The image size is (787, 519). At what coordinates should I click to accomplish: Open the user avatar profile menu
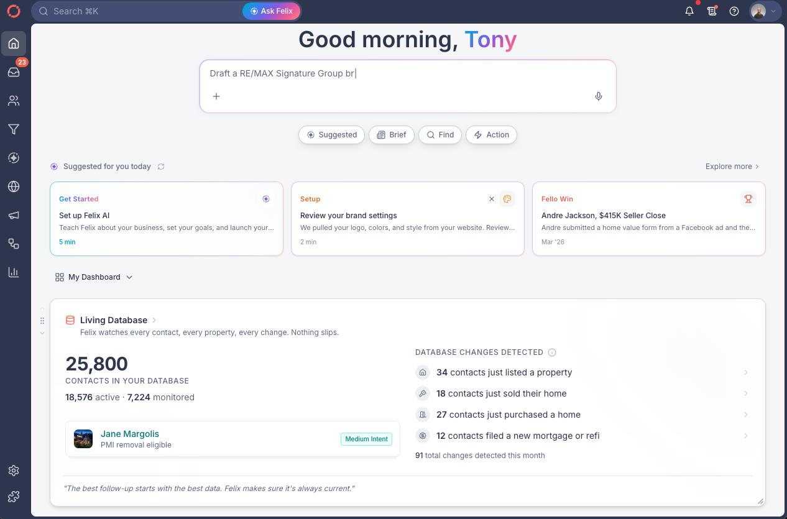click(x=764, y=11)
